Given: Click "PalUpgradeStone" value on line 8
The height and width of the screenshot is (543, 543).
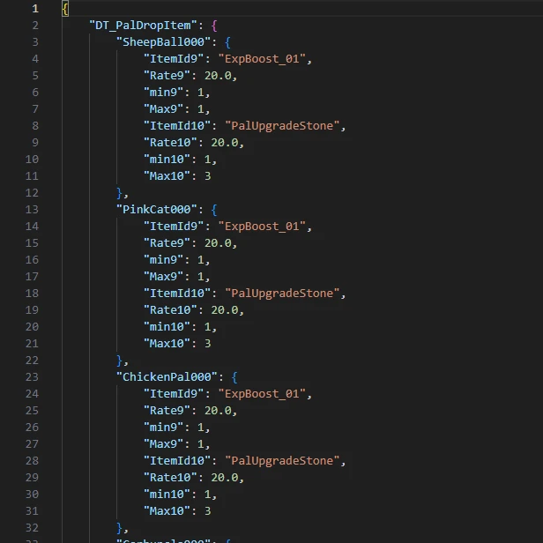Looking at the screenshot, I should pyautogui.click(x=282, y=126).
